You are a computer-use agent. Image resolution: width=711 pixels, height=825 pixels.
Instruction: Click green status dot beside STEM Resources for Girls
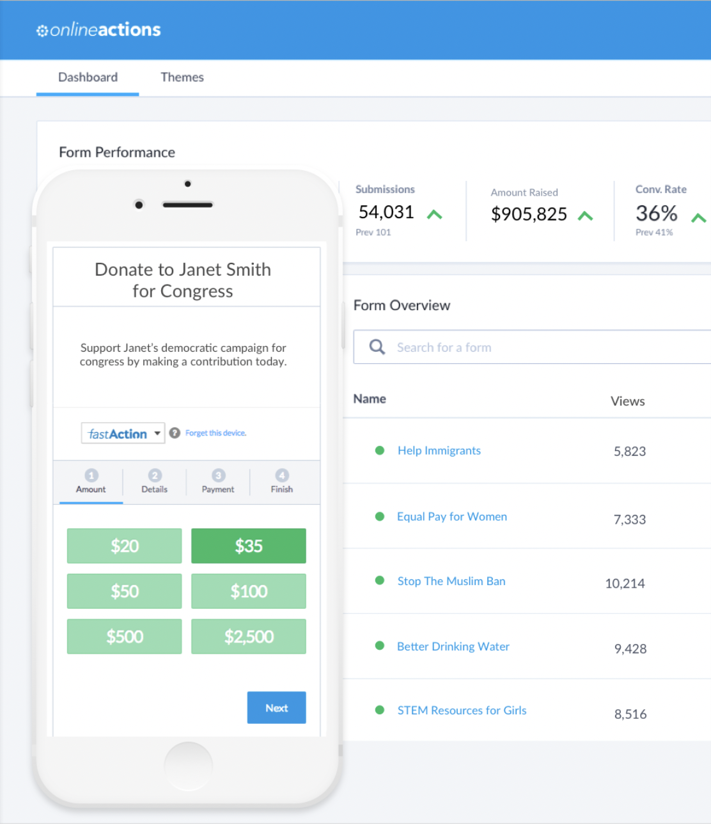pyautogui.click(x=380, y=710)
